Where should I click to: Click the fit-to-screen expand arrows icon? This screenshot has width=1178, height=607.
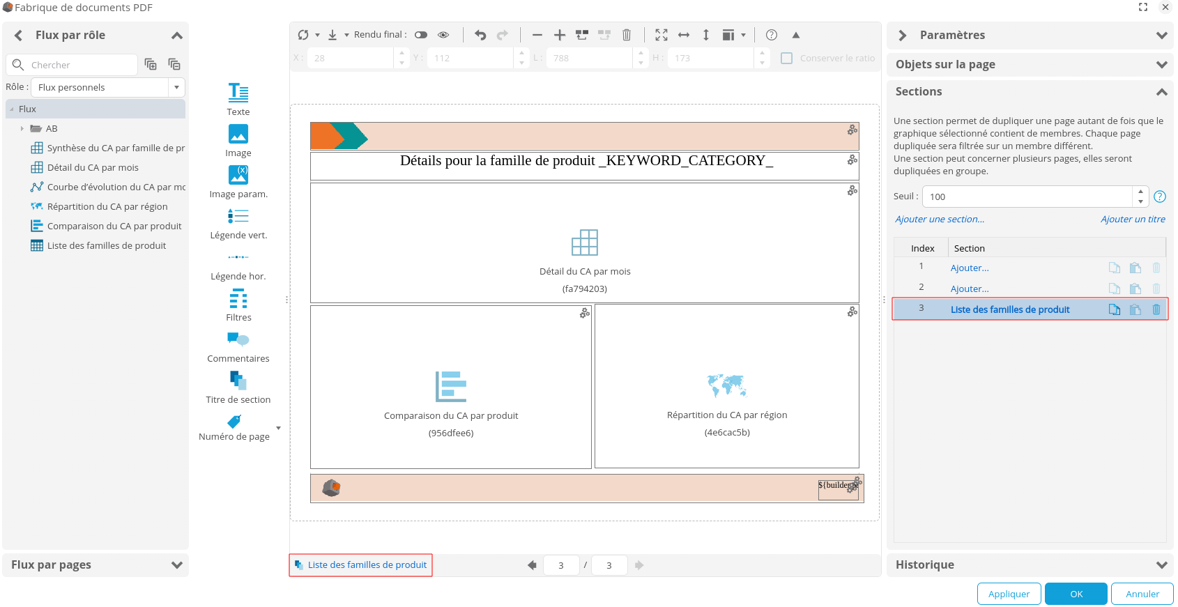[x=661, y=35]
